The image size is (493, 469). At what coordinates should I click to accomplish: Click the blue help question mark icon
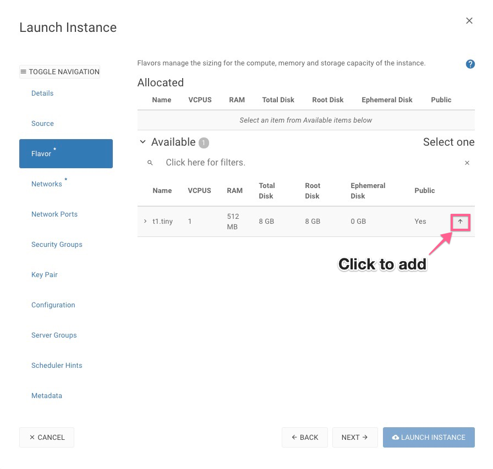coord(470,64)
